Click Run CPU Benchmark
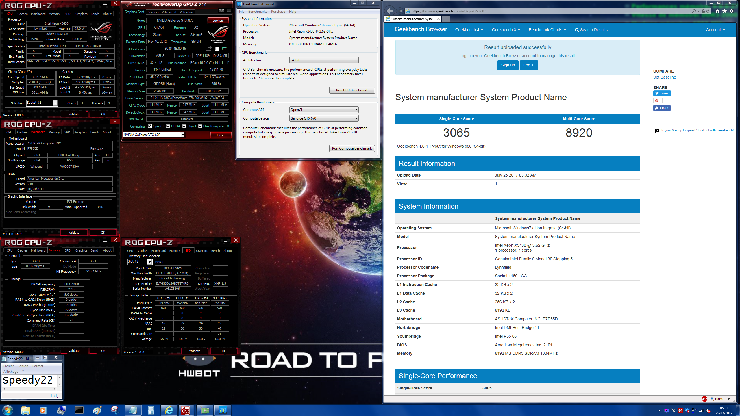The image size is (740, 416). point(352,90)
